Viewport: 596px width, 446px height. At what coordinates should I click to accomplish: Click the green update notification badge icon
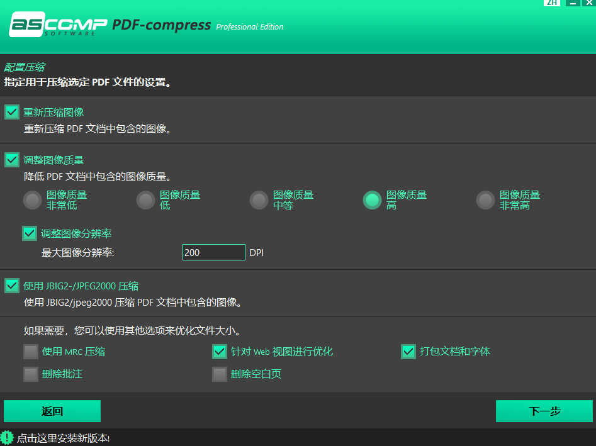coord(7,437)
